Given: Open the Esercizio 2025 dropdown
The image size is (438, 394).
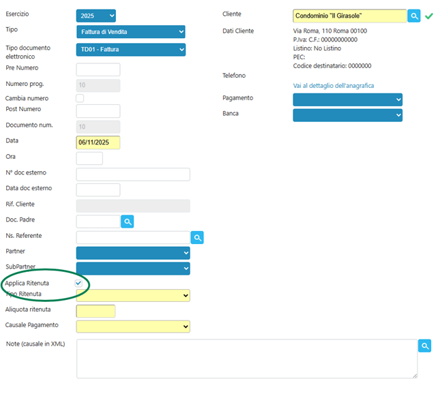Looking at the screenshot, I should [x=96, y=15].
